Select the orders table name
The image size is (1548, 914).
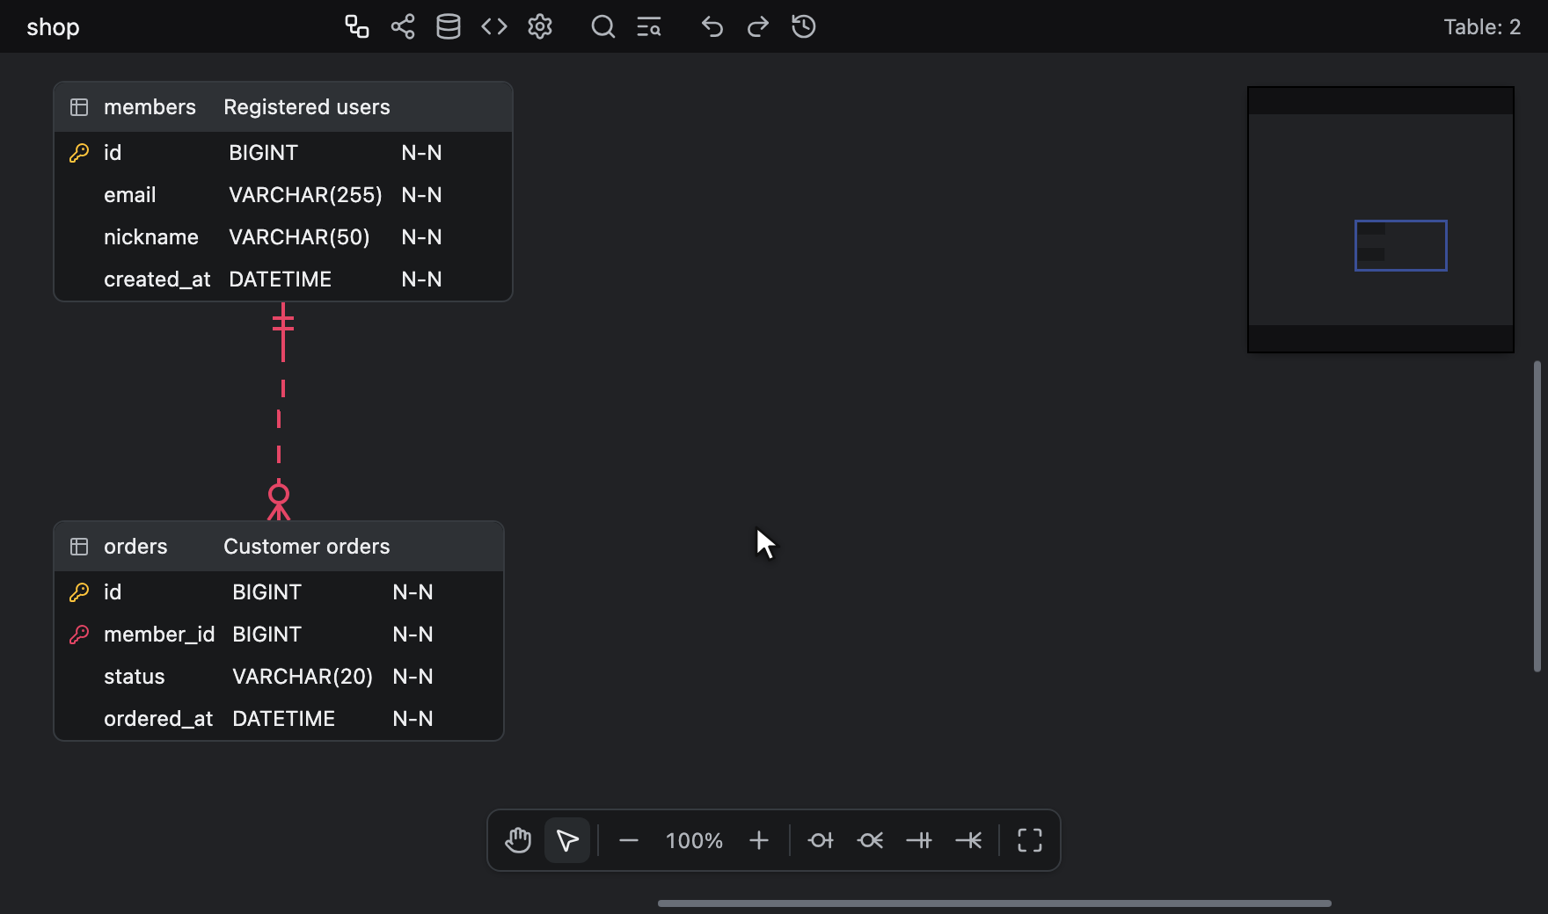pyautogui.click(x=135, y=547)
